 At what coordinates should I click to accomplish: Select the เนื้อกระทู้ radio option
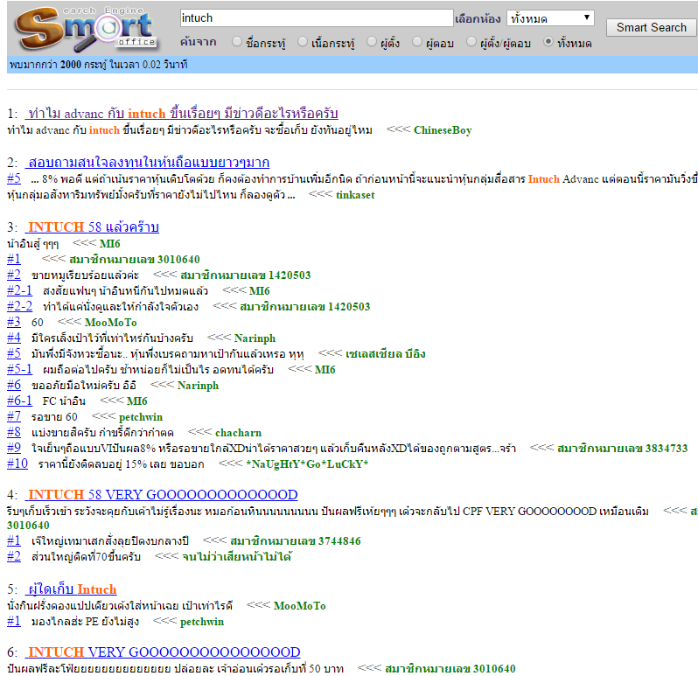(303, 42)
